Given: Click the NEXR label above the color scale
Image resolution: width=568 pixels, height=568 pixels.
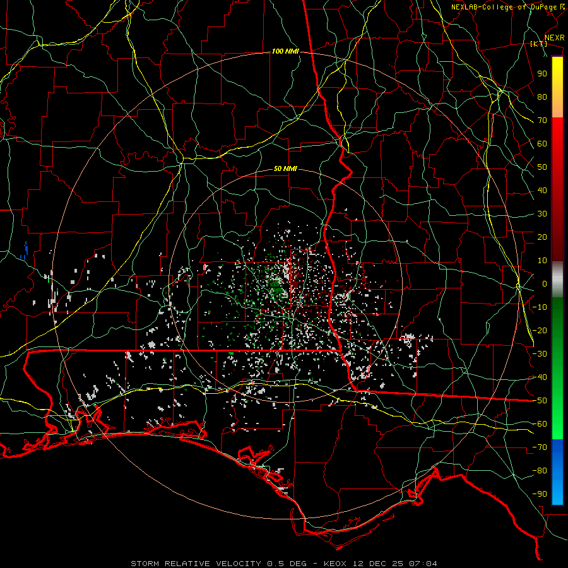Looking at the screenshot, I should pyautogui.click(x=555, y=38).
